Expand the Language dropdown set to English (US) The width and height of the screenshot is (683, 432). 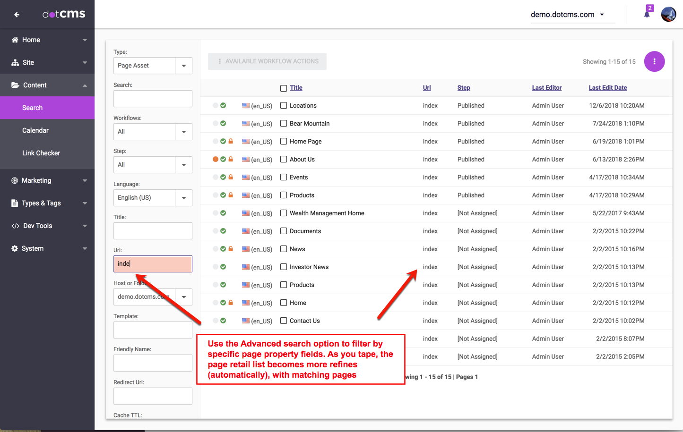click(183, 198)
